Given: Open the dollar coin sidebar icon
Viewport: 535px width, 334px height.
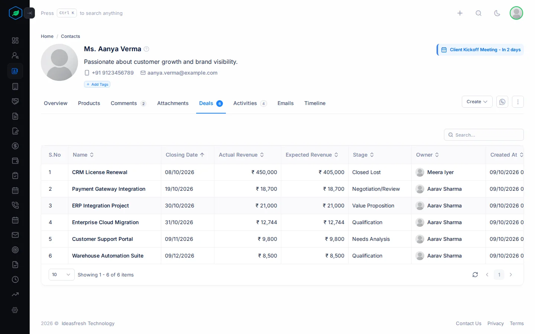Looking at the screenshot, I should coord(15,146).
